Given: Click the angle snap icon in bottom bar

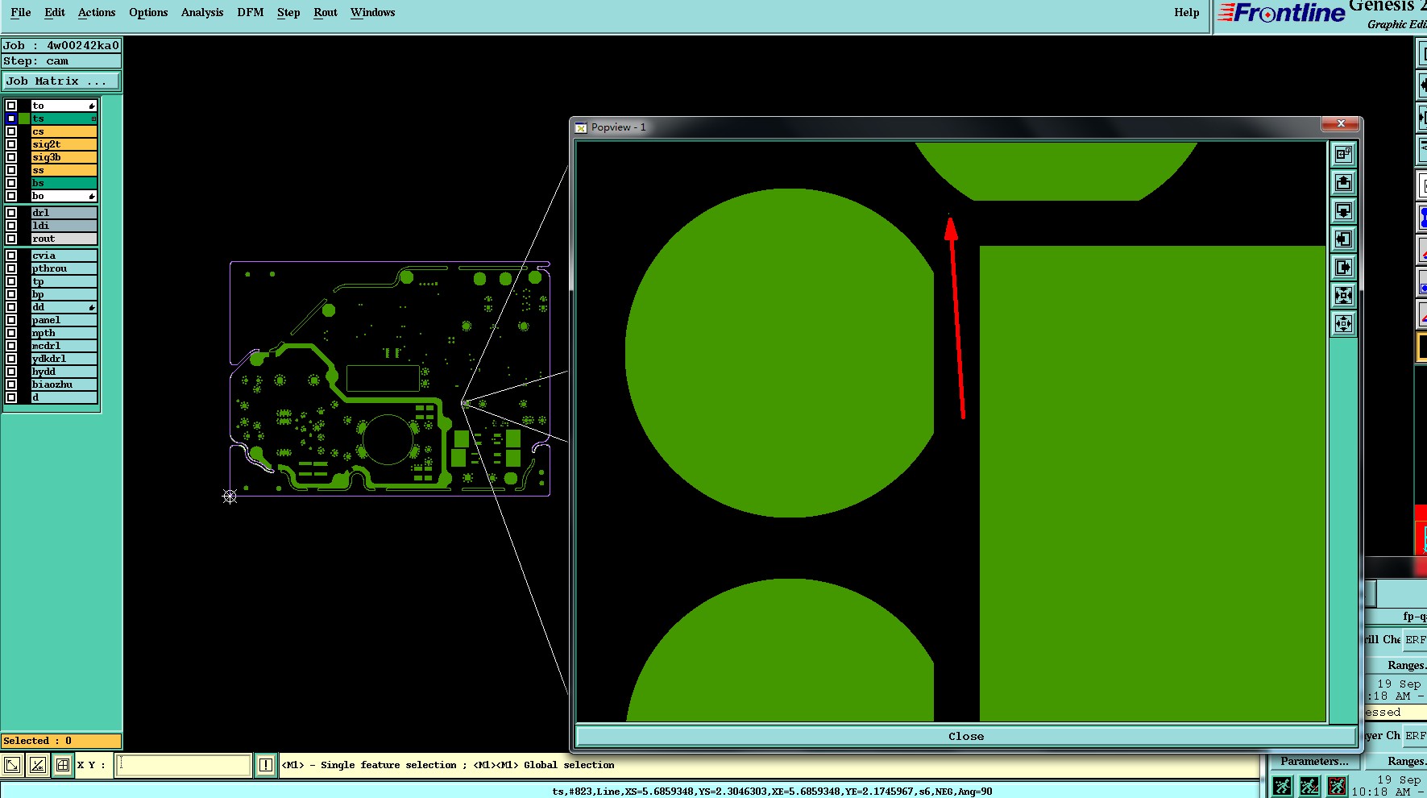Looking at the screenshot, I should pos(37,765).
